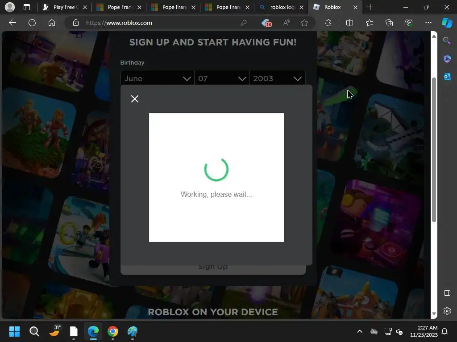
Task: Show hidden system tray icons
Action: (360, 331)
